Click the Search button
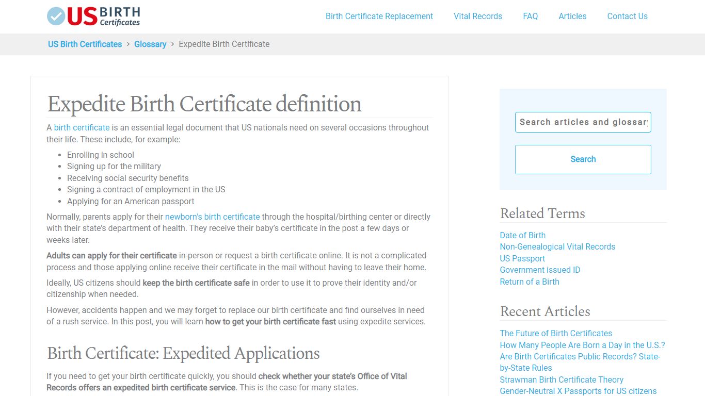Viewport: 705px width, 396px height. 583,159
